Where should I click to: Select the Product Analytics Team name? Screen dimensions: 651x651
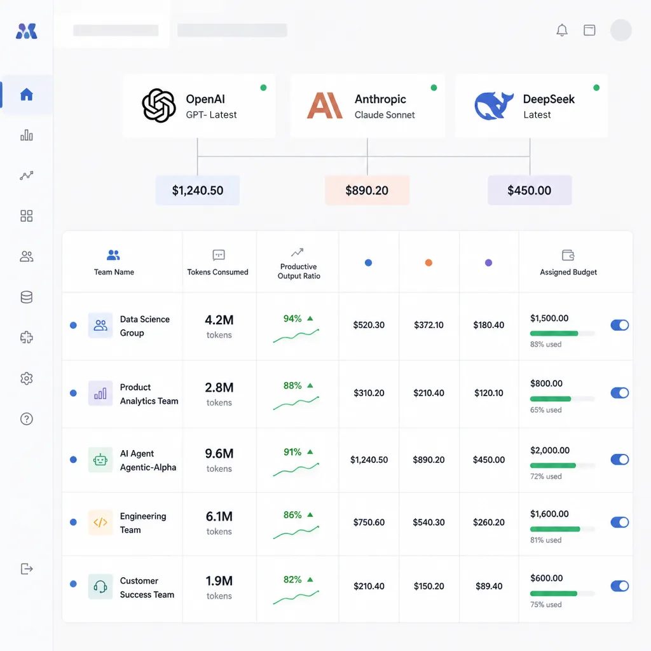tap(149, 394)
